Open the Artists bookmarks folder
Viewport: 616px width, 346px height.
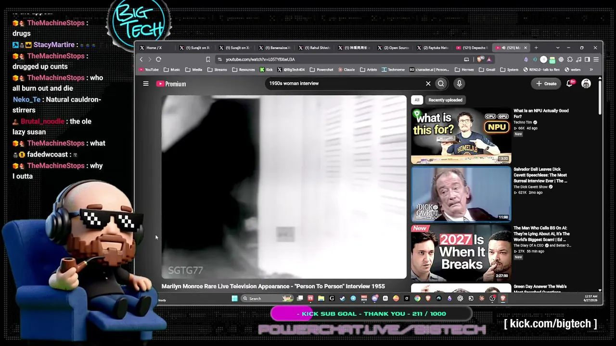pyautogui.click(x=368, y=70)
